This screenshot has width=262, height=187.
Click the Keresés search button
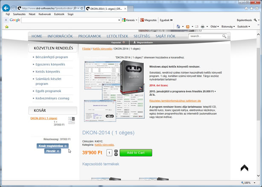(x=128, y=20)
